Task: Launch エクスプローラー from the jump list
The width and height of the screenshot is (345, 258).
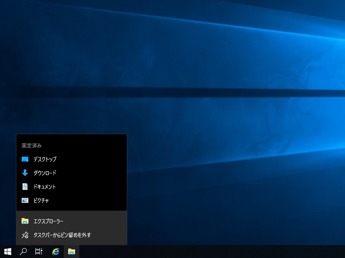Action: pyautogui.click(x=72, y=221)
